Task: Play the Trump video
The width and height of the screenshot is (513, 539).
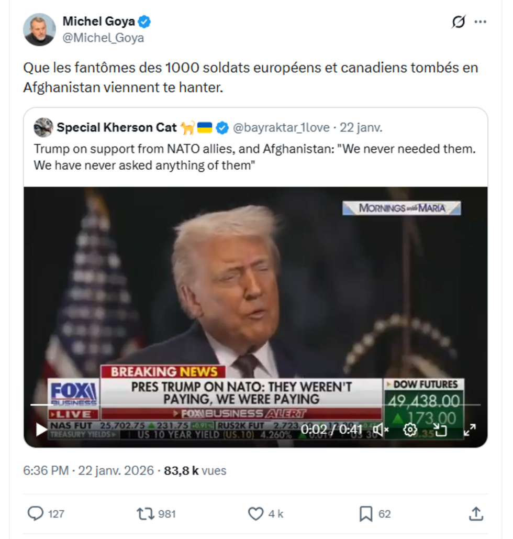Action: pyautogui.click(x=41, y=430)
